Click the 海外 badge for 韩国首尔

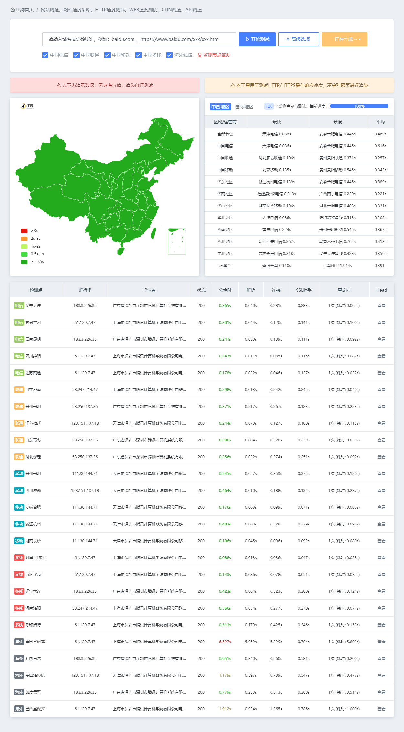click(19, 659)
